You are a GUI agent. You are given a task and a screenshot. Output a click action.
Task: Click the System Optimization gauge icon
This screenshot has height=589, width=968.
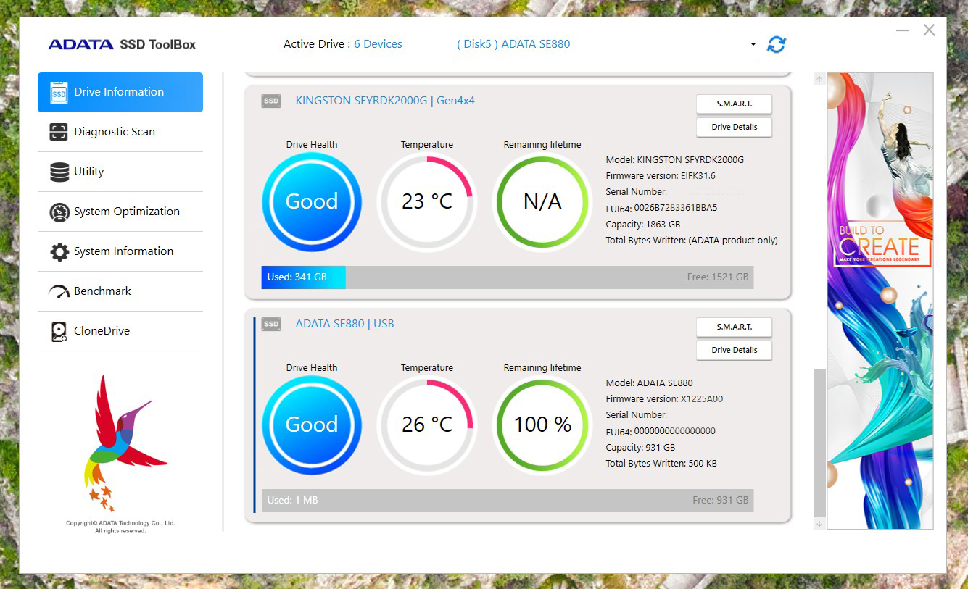click(59, 212)
